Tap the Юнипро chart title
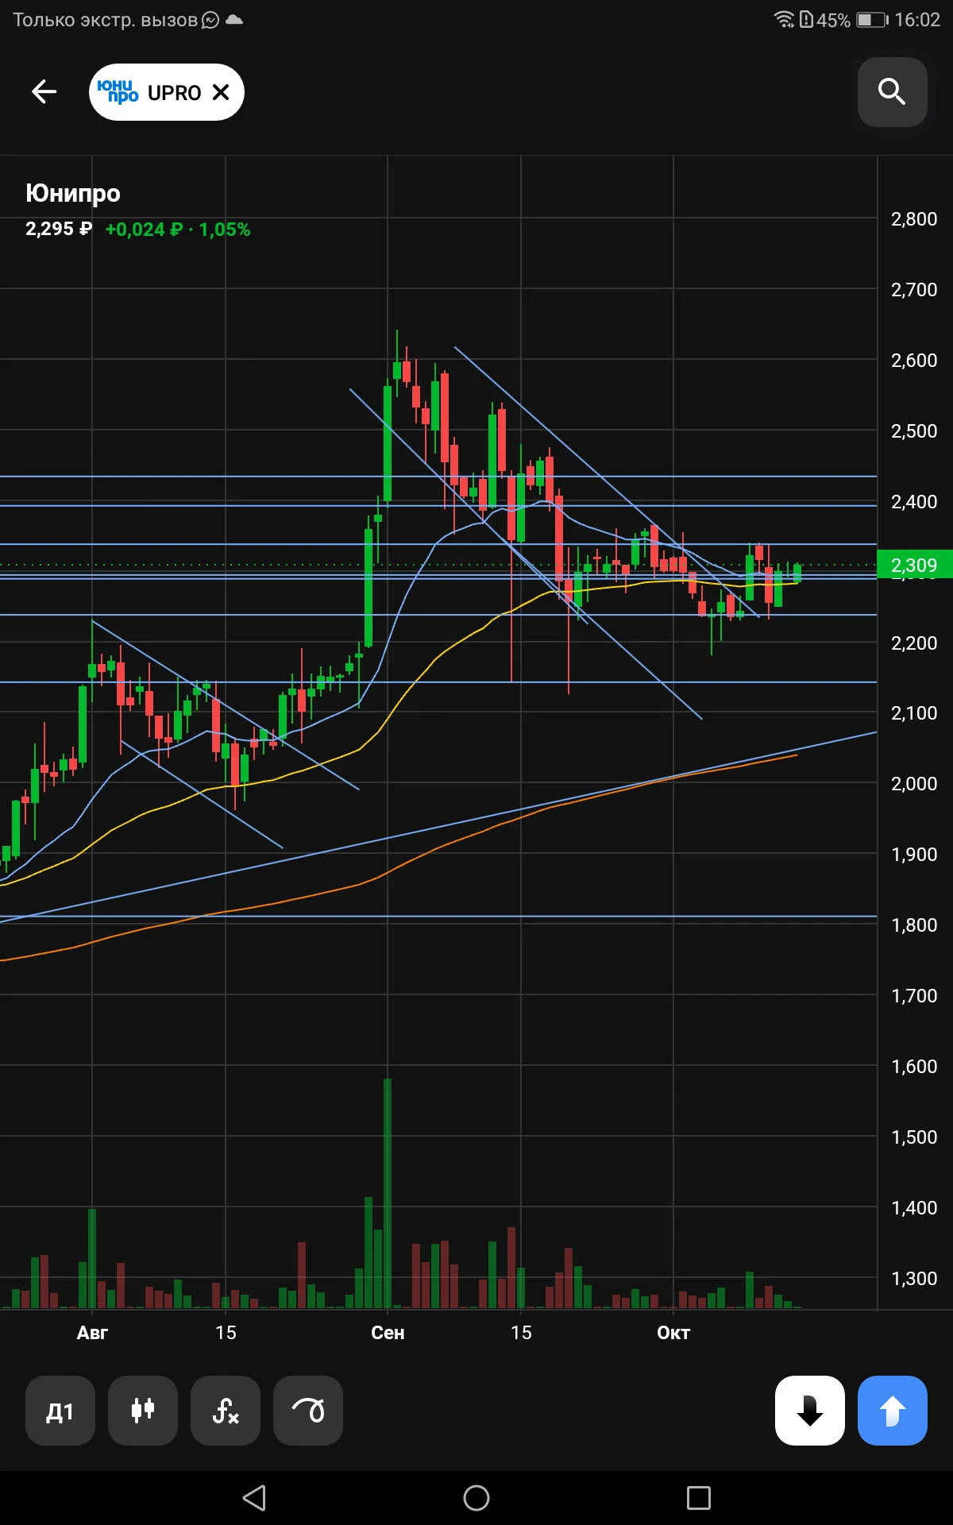This screenshot has width=953, height=1525. pos(73,193)
